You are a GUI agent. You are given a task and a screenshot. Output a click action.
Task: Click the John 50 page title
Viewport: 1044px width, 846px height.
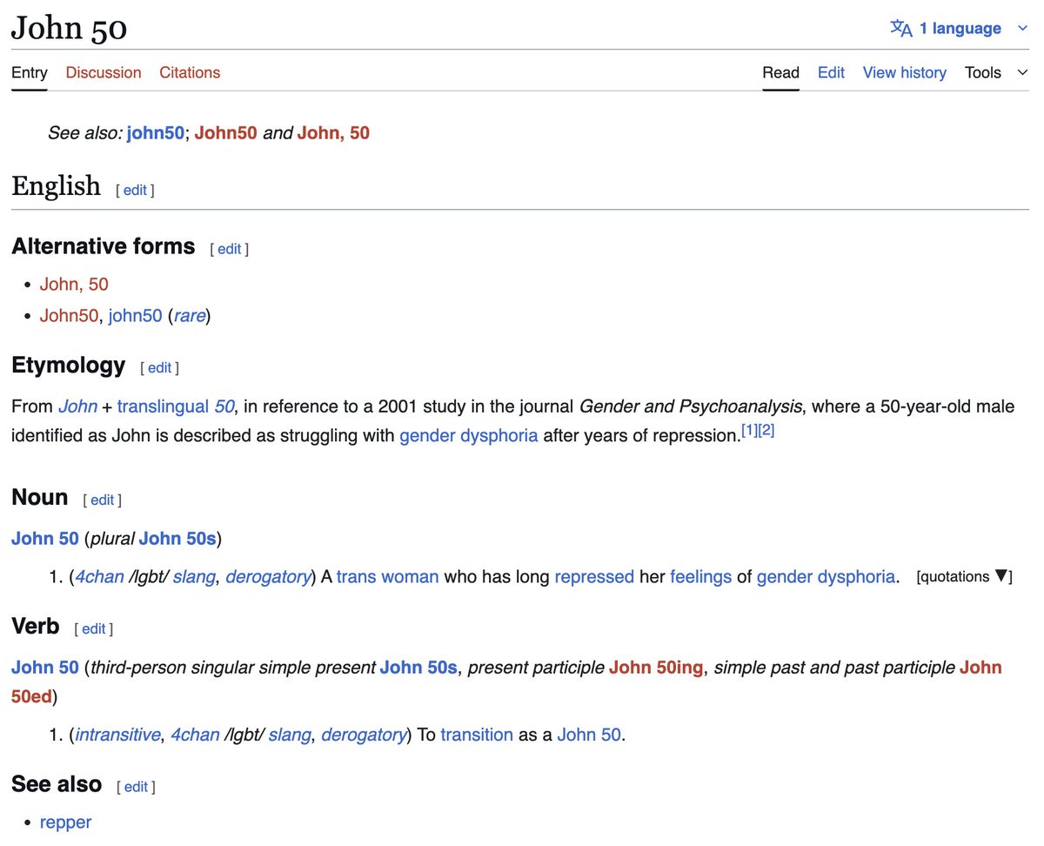click(70, 29)
